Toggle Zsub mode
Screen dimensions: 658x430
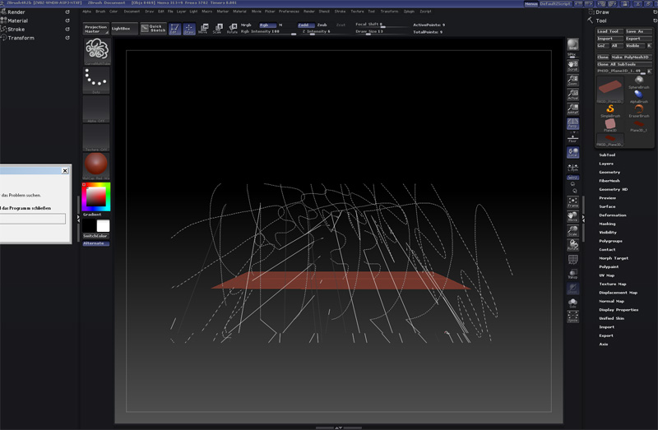point(322,25)
